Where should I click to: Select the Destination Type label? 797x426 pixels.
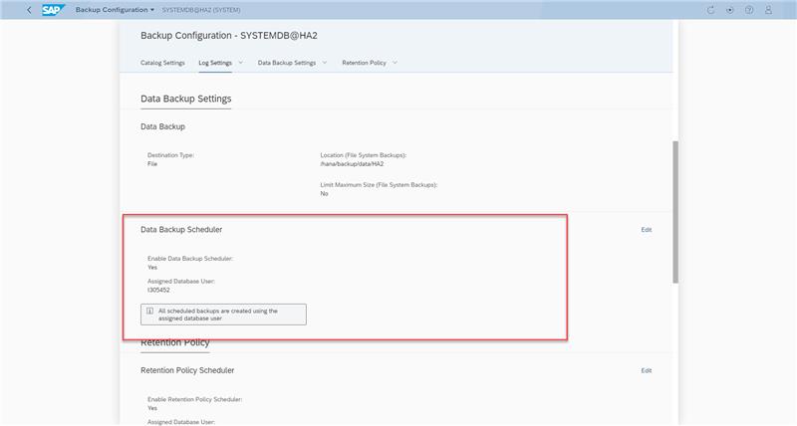(170, 155)
